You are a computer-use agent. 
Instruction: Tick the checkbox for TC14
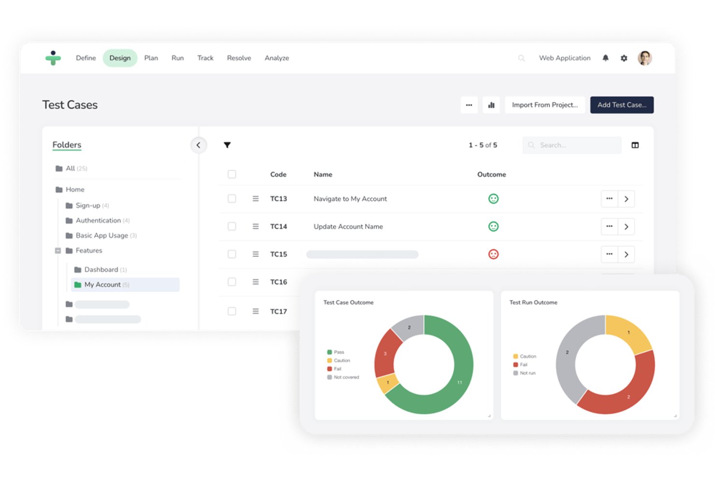(x=232, y=226)
